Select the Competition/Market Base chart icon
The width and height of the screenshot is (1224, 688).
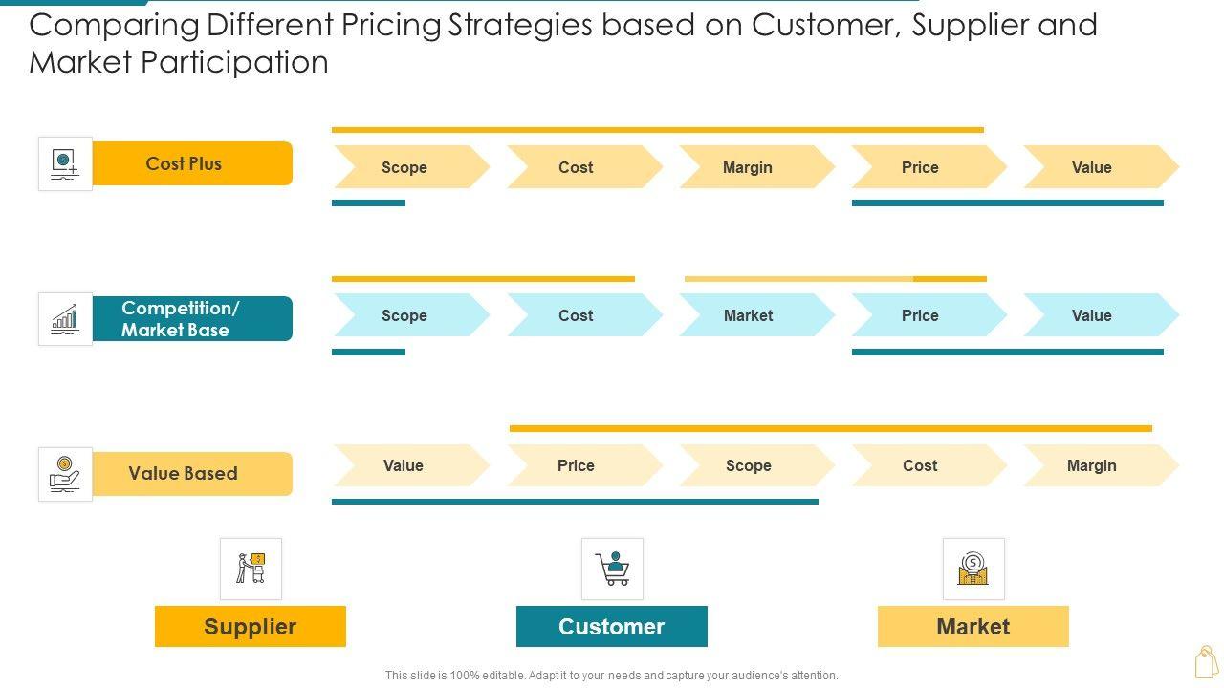click(x=65, y=318)
